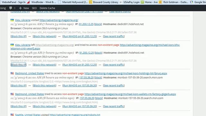Open Redmond, United States link in 6:21:00 entry
Screen dimensions: 206x116
[x=30, y=94]
